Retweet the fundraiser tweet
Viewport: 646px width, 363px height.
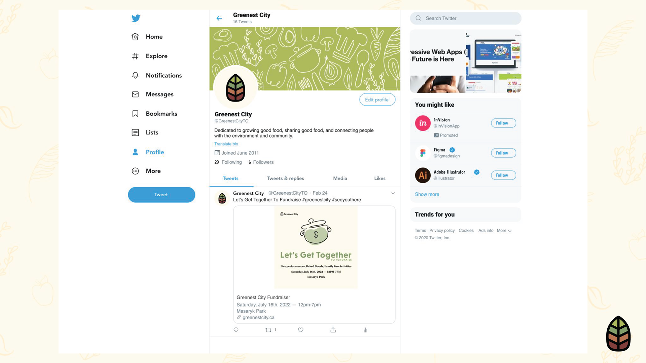point(268,330)
